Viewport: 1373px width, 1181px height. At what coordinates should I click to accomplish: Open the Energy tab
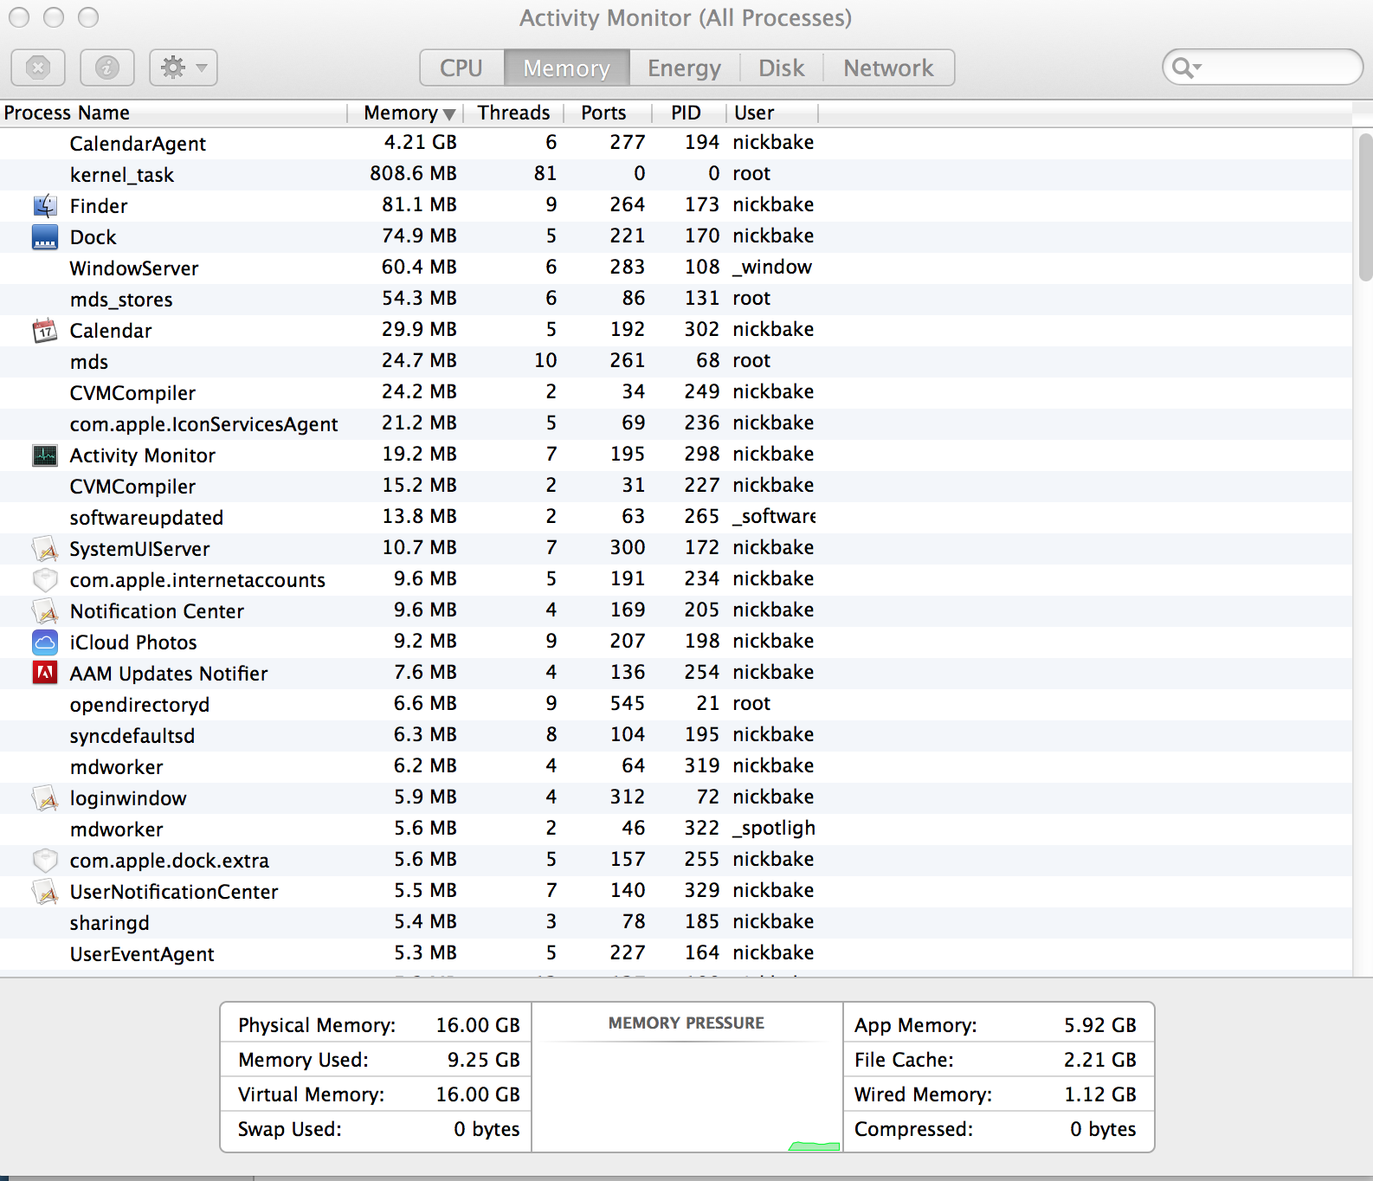(684, 68)
